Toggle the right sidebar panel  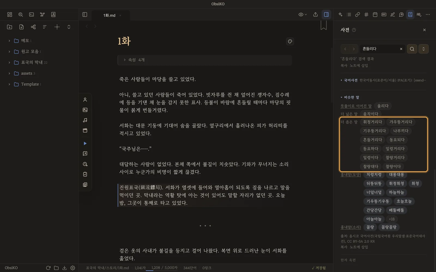click(326, 14)
